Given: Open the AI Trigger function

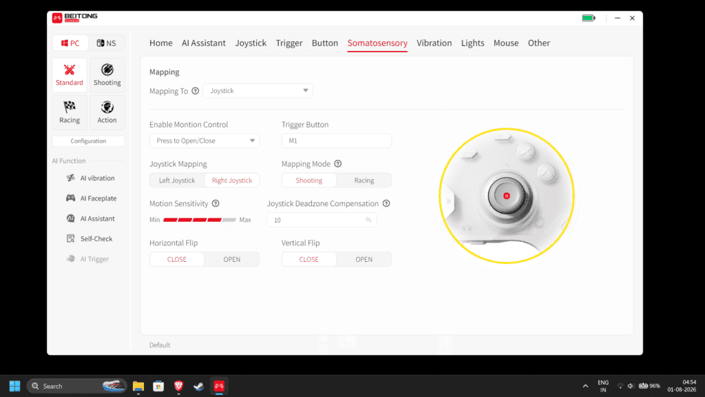Looking at the screenshot, I should coord(87,259).
